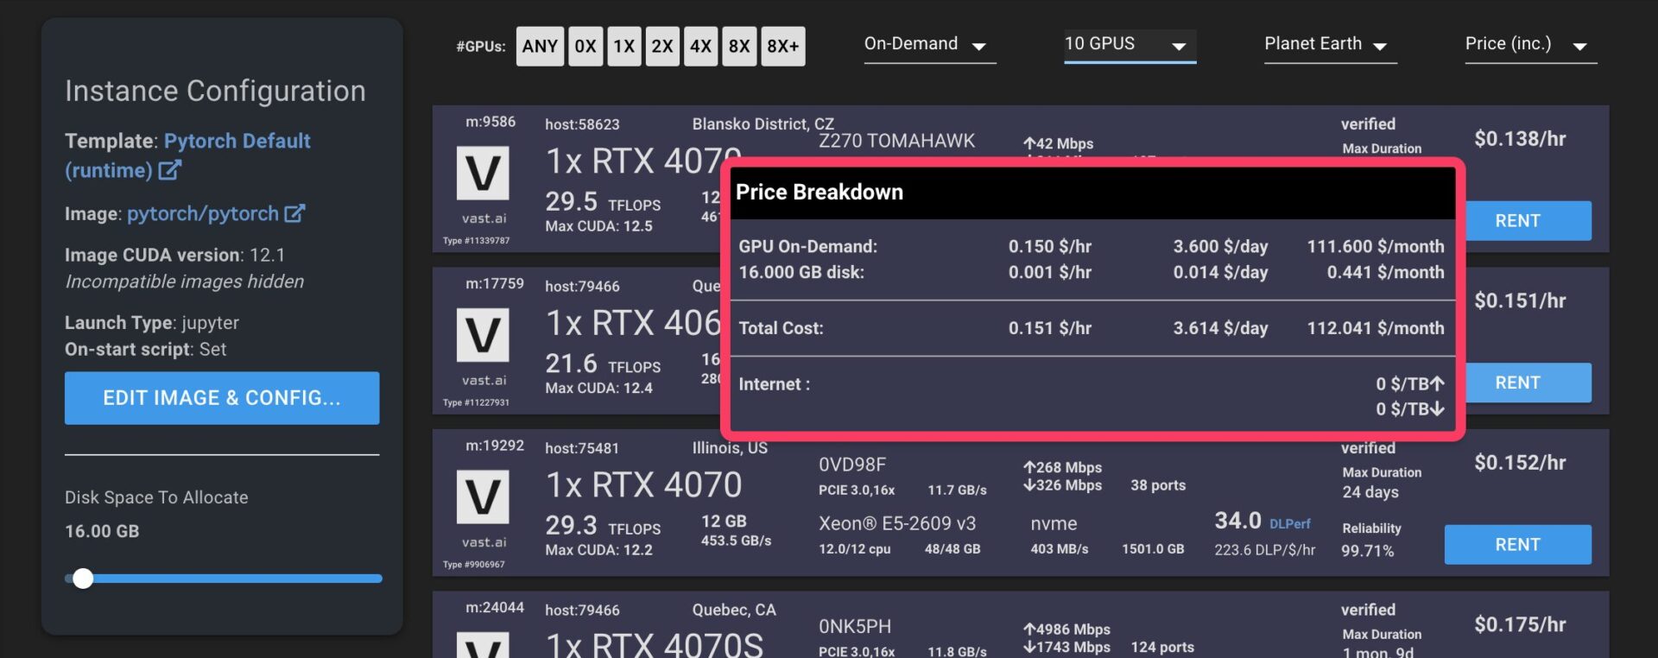Click the disk space allocation slider handle
This screenshot has height=658, width=1658.
coord(83,579)
